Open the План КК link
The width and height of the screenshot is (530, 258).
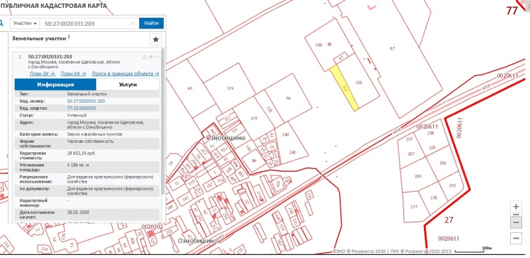pyautogui.click(x=73, y=73)
